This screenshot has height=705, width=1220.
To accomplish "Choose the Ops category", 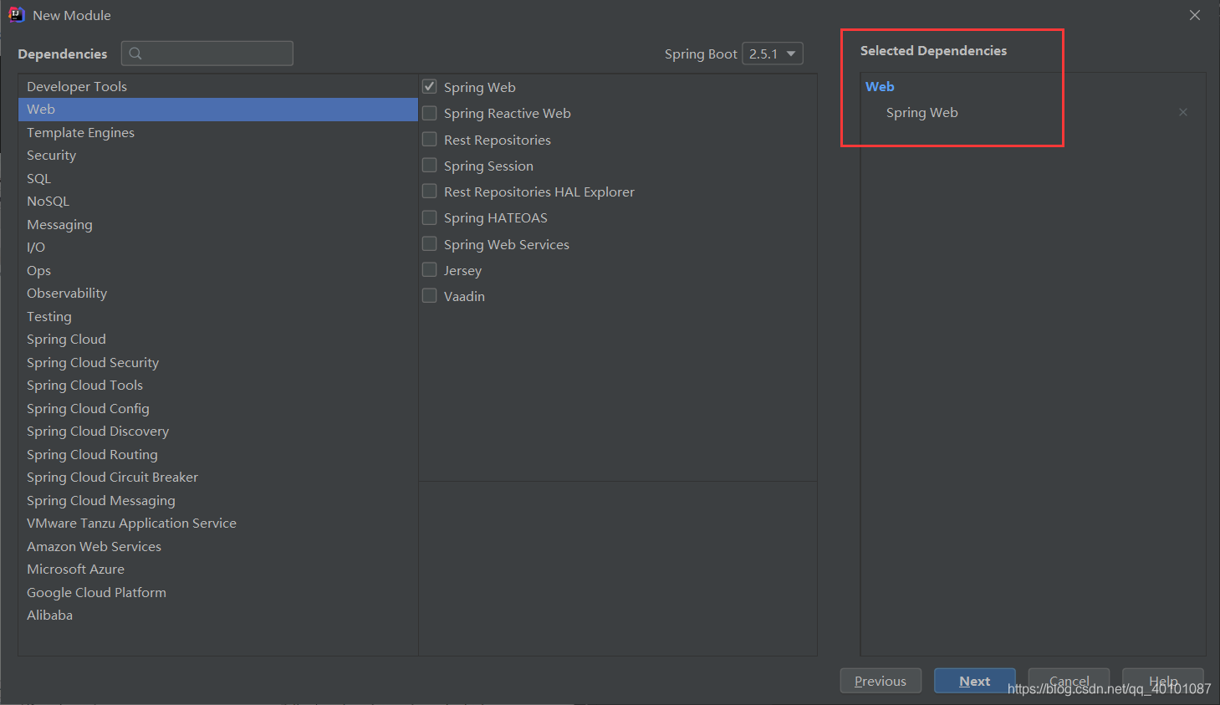I will [x=218, y=270].
